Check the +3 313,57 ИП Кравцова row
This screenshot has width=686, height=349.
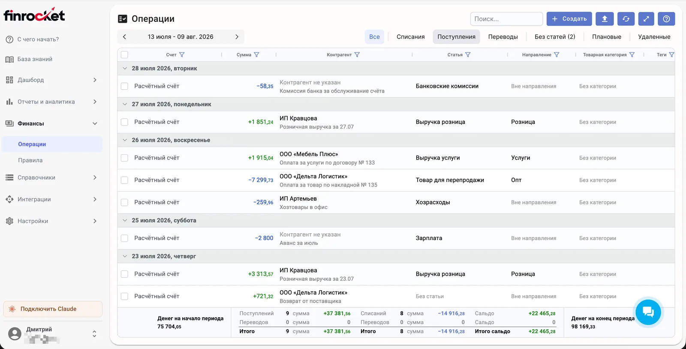coord(124,274)
